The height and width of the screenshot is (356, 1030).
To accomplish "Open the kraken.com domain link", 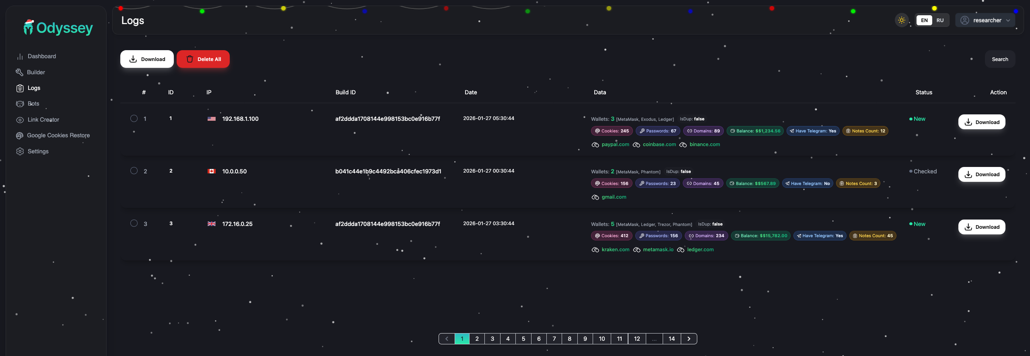I will (615, 250).
